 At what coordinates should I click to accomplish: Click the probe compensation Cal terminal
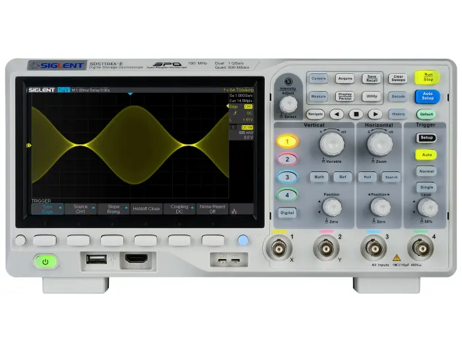click(x=222, y=260)
